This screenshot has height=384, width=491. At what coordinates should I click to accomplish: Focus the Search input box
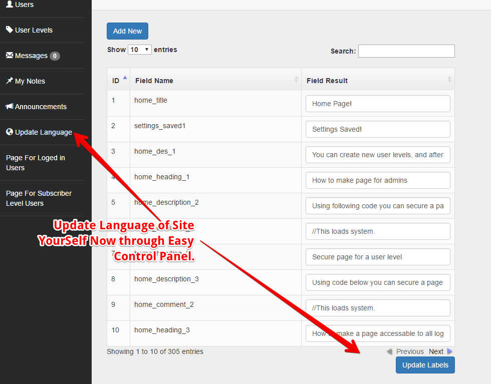406,51
